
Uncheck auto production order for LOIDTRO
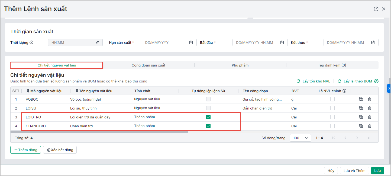tap(208, 117)
